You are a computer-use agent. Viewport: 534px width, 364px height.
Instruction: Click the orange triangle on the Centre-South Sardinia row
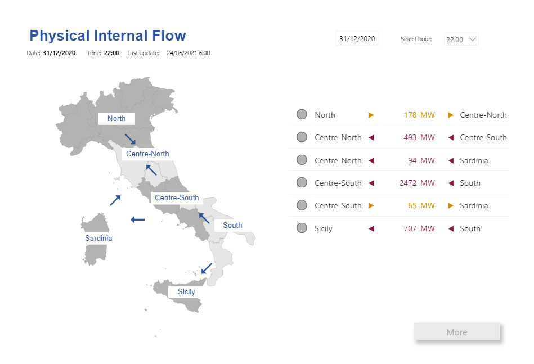(x=371, y=205)
